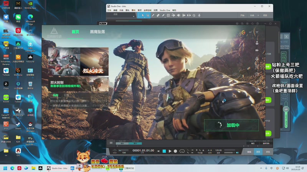Open the FxSound desktop icon
Image resolution: width=307 pixels, height=172 pixels.
coord(30,58)
